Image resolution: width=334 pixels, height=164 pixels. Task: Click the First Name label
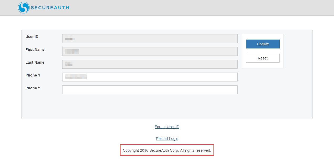pos(35,50)
